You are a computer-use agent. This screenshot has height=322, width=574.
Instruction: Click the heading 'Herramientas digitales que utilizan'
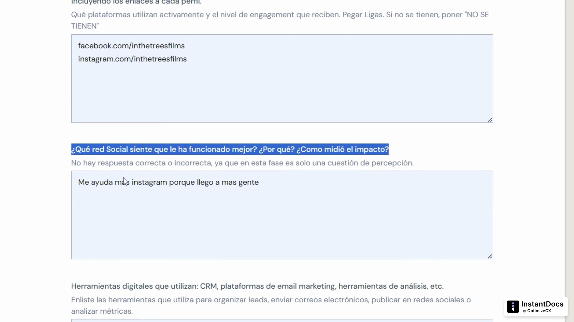point(257,286)
